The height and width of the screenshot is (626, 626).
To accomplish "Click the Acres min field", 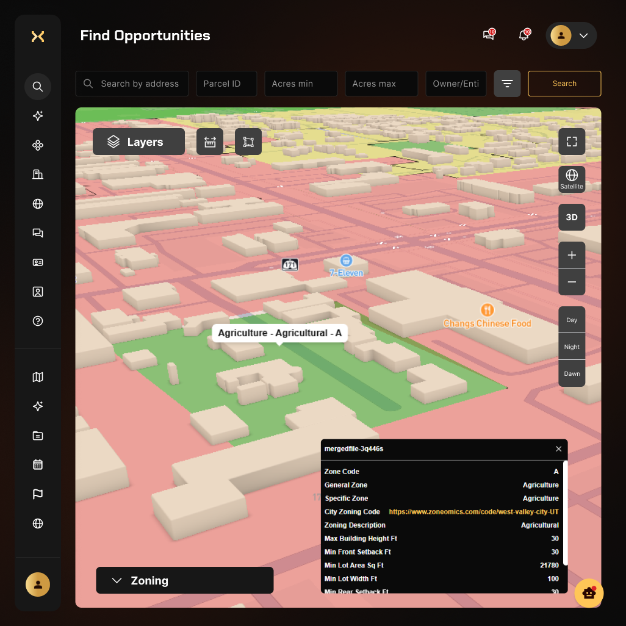I will click(x=301, y=84).
